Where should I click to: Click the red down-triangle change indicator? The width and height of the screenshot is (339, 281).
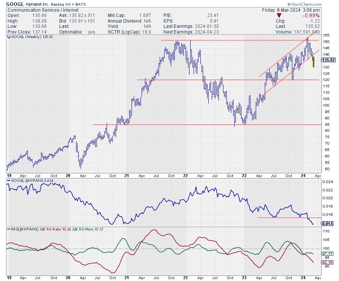[278, 15]
